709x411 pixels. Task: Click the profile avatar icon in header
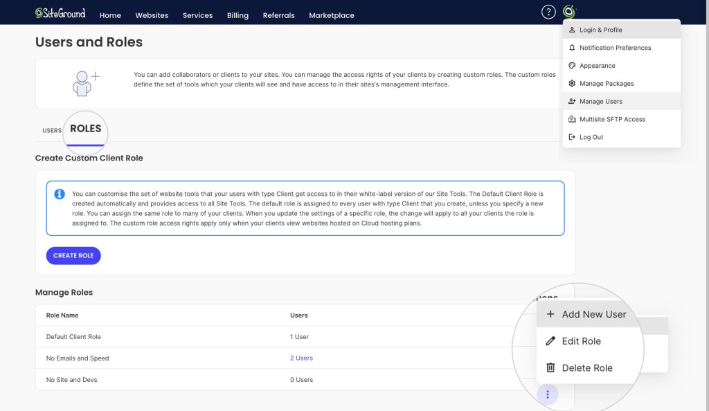click(569, 12)
